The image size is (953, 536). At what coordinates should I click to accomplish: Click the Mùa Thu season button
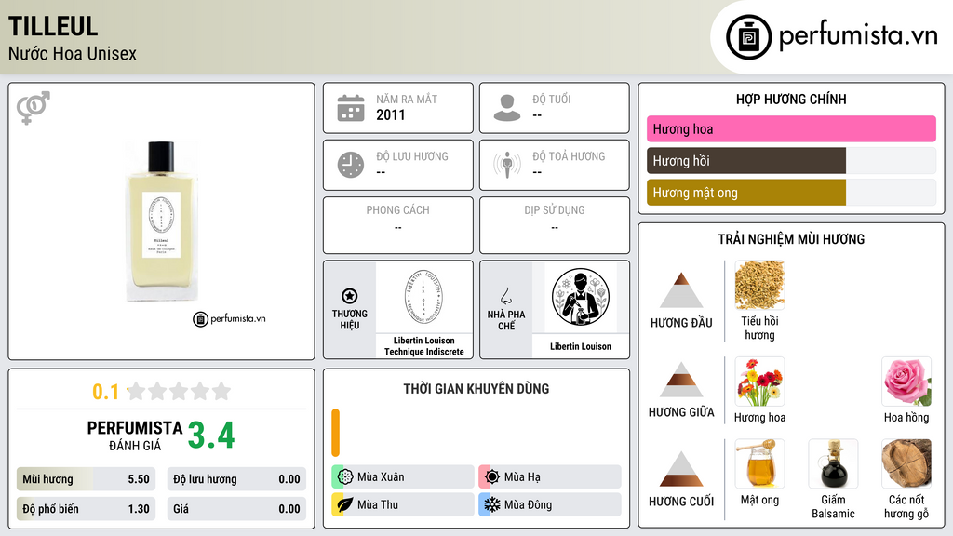coord(403,505)
